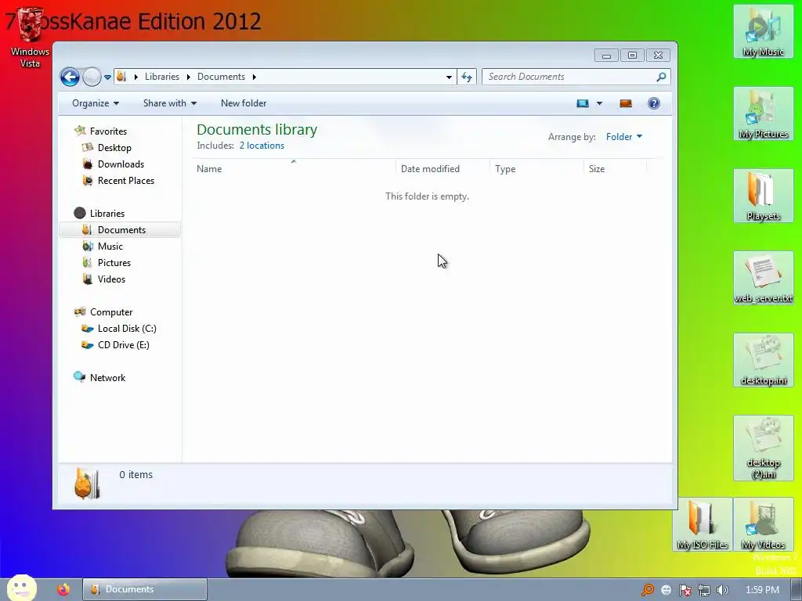Click the Libraries dark round icon
Image resolution: width=802 pixels, height=601 pixels.
[79, 213]
